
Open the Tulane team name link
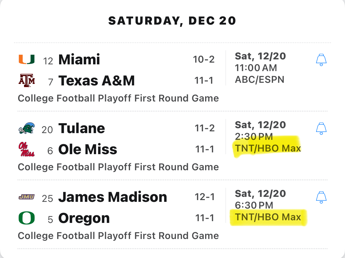coord(82,128)
